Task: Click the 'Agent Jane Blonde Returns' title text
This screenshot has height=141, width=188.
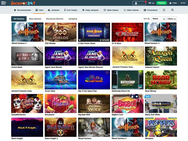Action: click(x=90, y=67)
